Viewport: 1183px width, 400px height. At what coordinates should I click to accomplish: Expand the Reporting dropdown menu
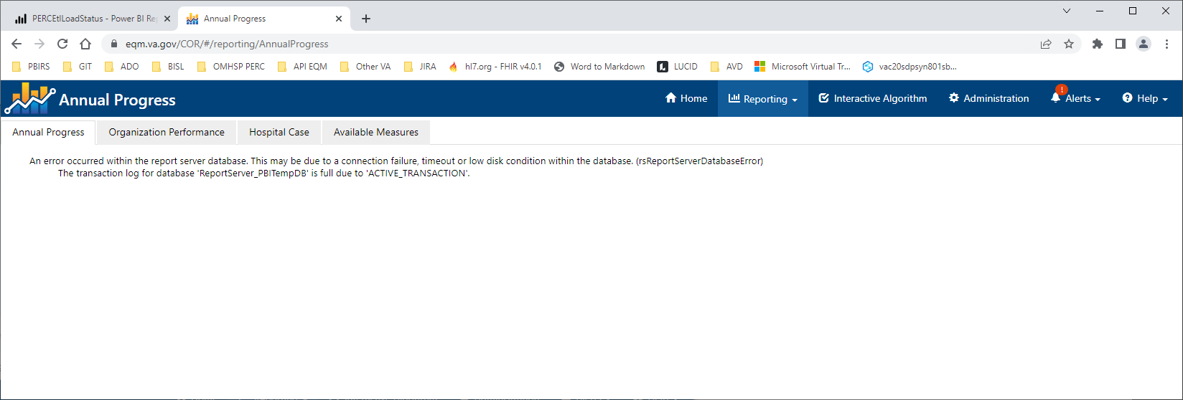point(763,99)
